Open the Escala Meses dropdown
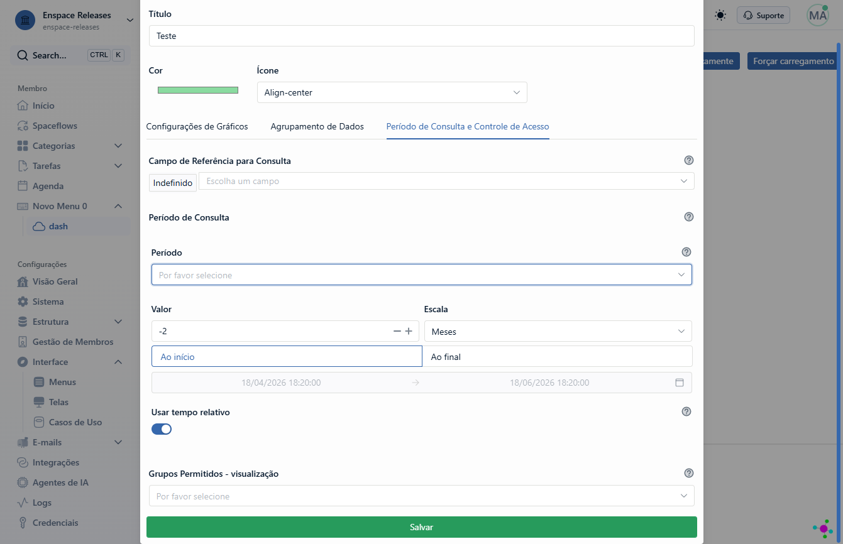The height and width of the screenshot is (544, 843). tap(558, 331)
